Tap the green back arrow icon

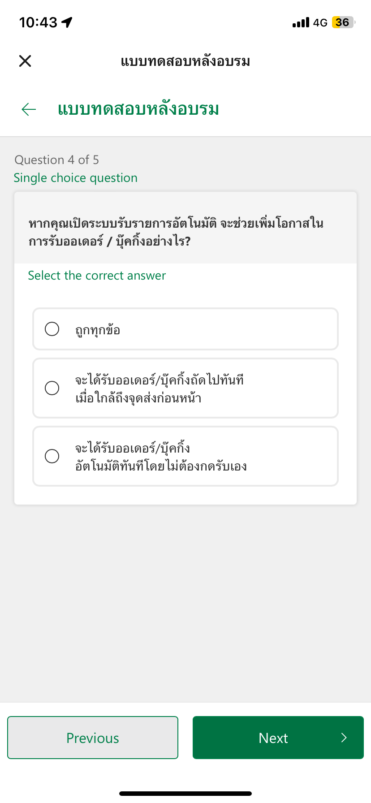click(29, 109)
